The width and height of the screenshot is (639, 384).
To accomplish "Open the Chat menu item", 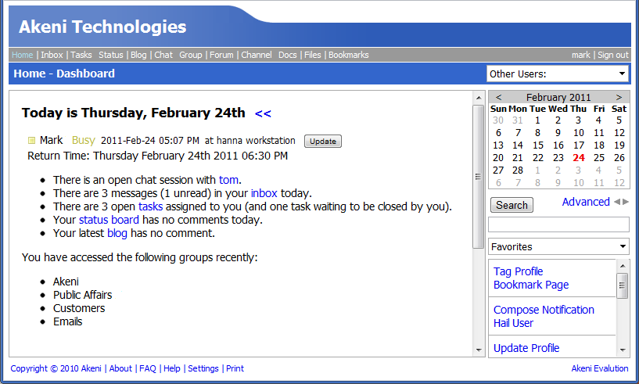I will tap(163, 55).
